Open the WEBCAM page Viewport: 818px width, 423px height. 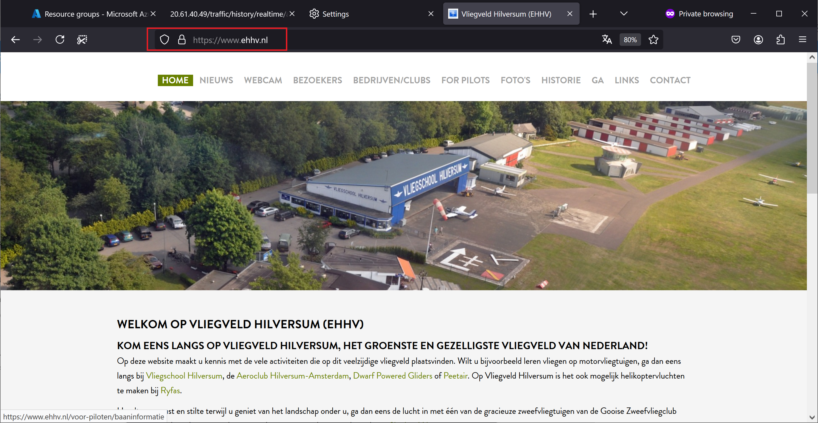coord(263,80)
